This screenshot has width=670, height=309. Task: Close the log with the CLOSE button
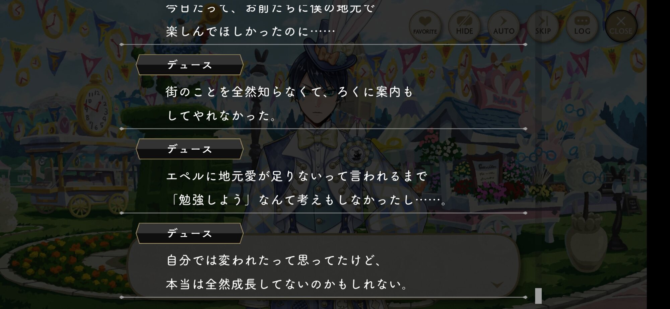621,26
